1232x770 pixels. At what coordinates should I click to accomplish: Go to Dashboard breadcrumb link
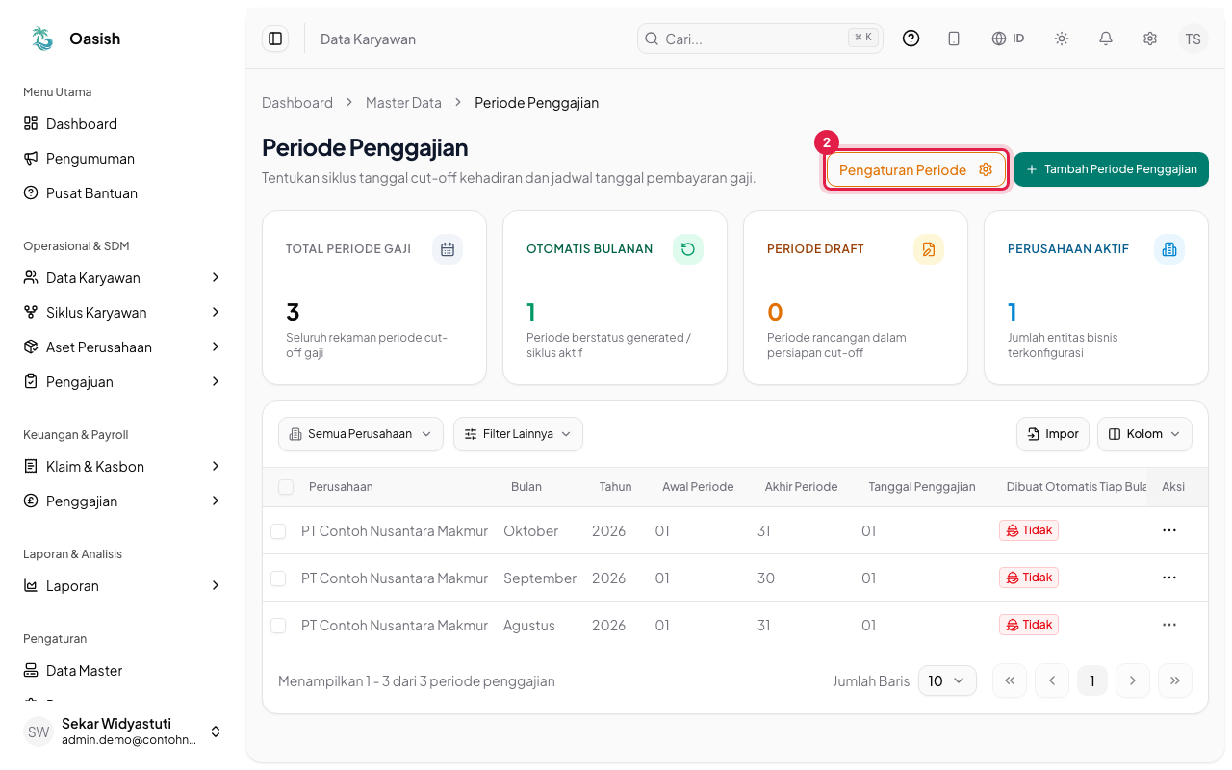click(x=297, y=102)
